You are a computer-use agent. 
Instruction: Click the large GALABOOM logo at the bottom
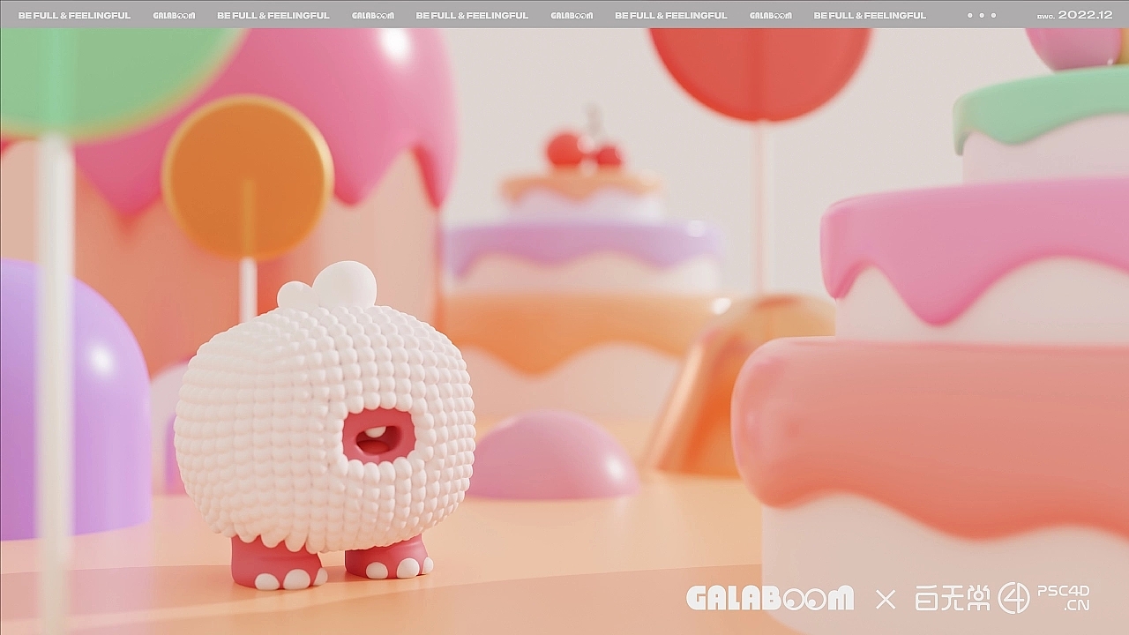tap(769, 598)
